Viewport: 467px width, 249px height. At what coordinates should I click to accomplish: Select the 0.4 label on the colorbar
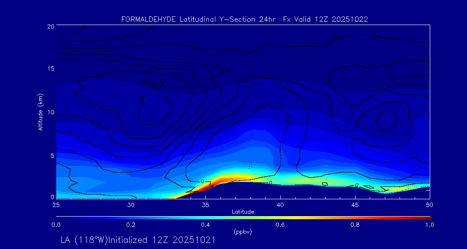205,225
